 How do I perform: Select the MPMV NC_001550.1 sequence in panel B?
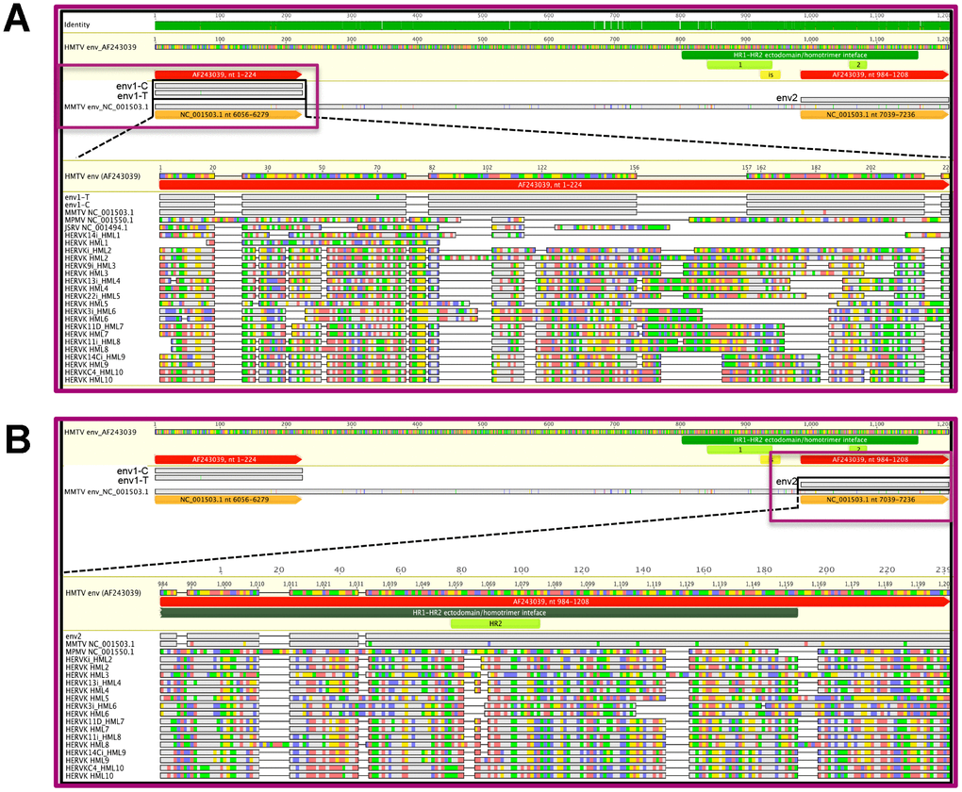click(100, 652)
